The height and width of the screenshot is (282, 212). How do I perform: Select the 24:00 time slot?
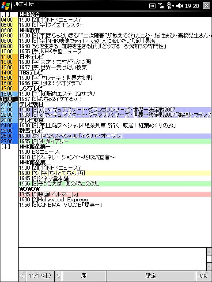(9, 126)
